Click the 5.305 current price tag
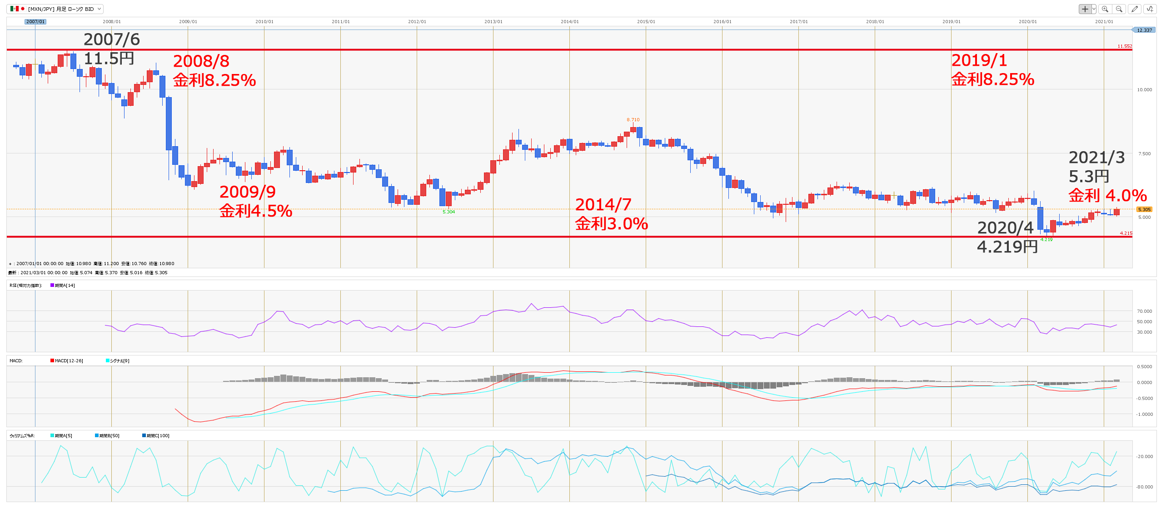 tap(1144, 209)
